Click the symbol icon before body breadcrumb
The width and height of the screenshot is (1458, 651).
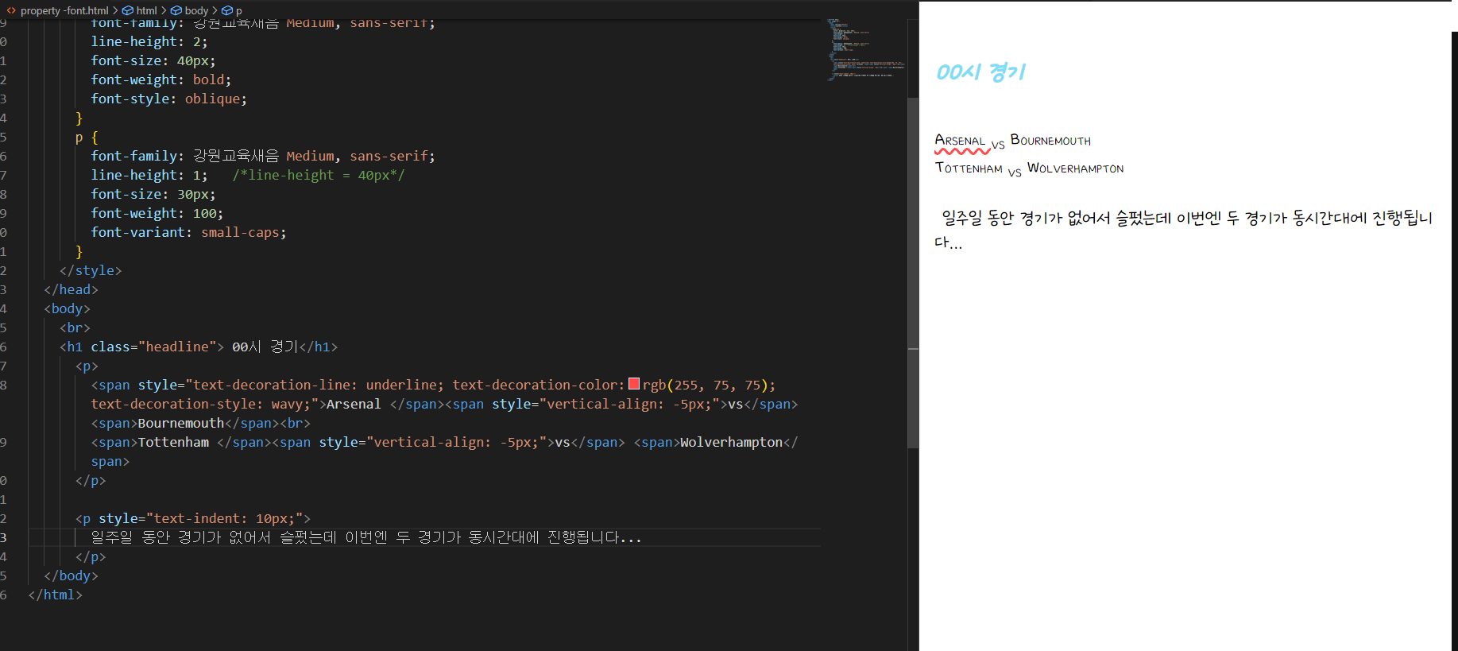[x=176, y=10]
